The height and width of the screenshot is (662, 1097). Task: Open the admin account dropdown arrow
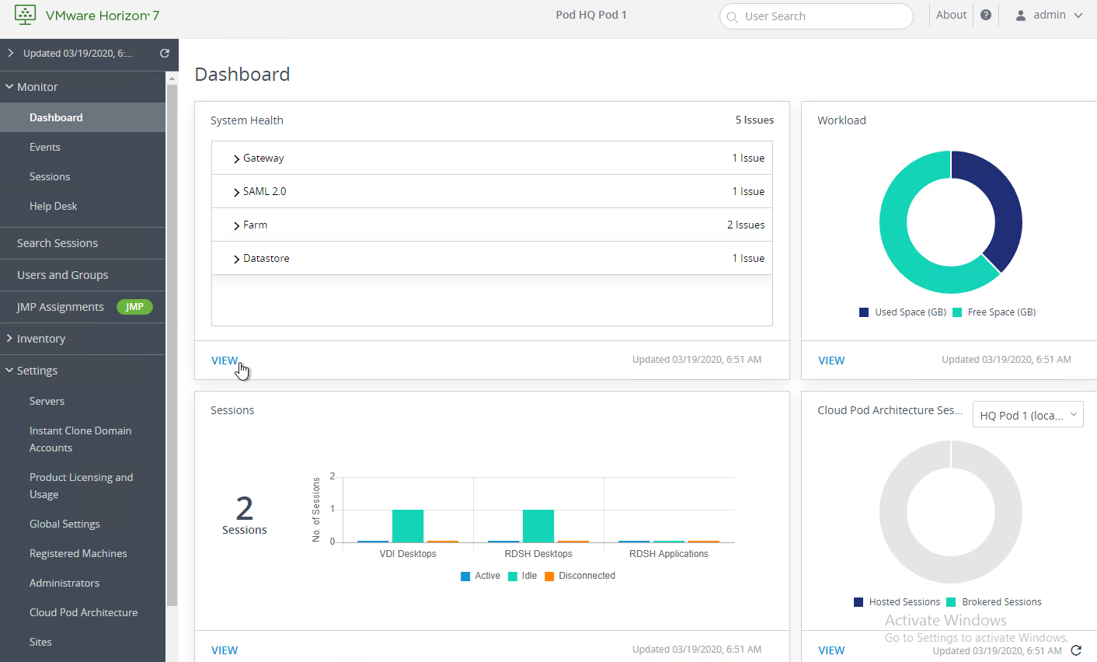tap(1078, 16)
